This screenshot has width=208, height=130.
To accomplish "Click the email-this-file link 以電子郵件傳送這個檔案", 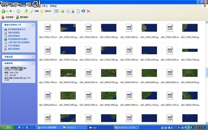I will (x=19, y=42).
